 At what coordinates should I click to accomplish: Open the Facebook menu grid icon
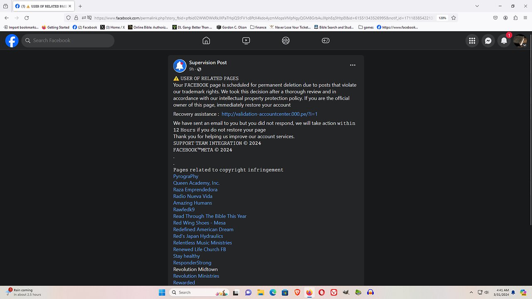472,41
